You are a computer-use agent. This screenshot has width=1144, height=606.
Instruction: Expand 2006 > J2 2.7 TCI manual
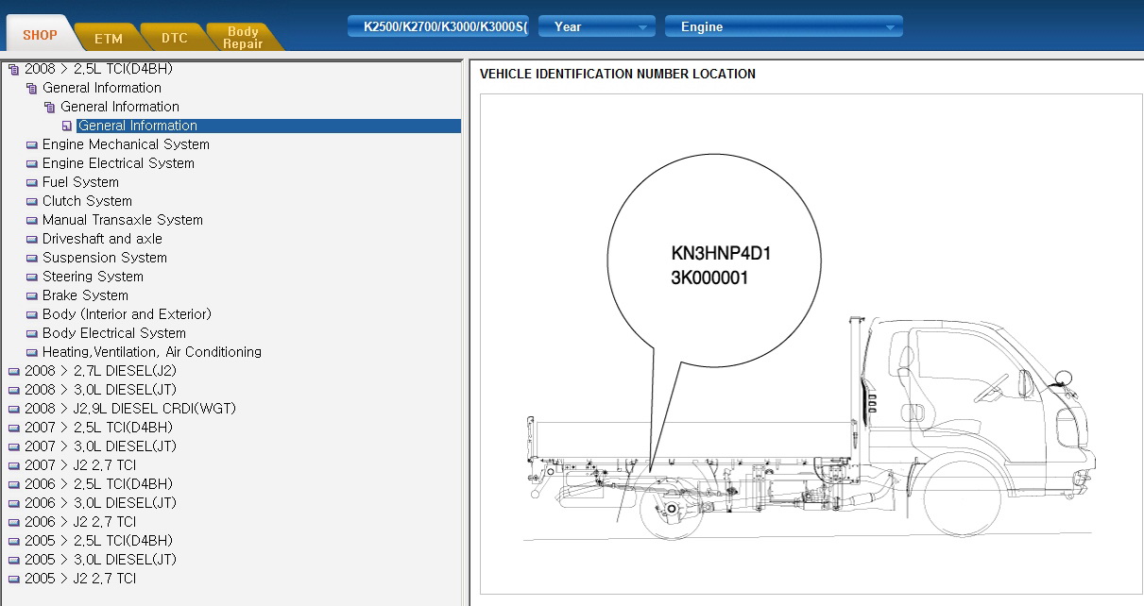point(80,522)
